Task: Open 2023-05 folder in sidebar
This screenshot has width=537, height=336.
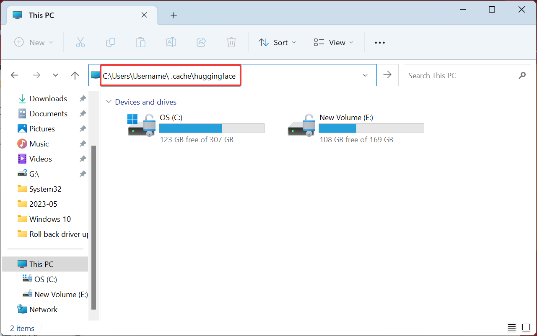Action: [43, 204]
